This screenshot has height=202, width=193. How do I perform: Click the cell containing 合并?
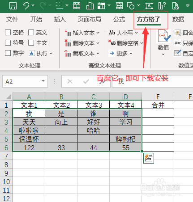tap(158, 105)
